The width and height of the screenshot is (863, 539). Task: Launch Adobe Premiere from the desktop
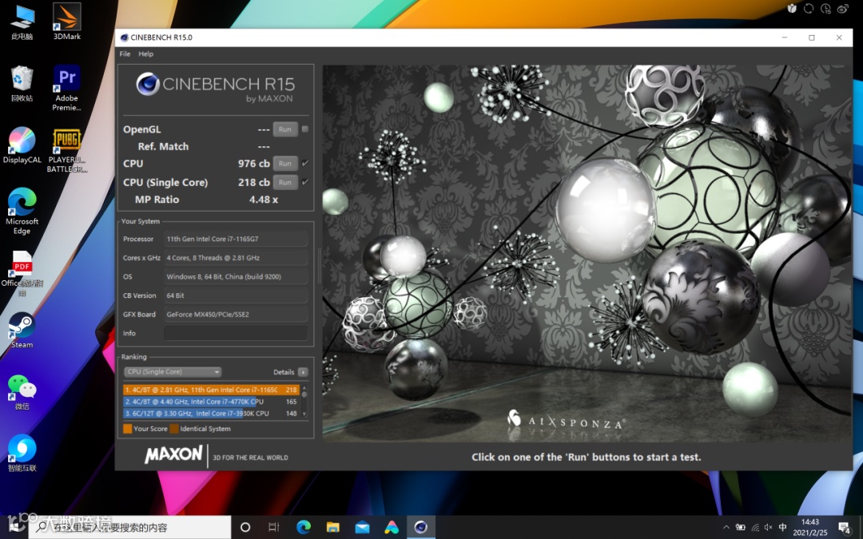(66, 88)
